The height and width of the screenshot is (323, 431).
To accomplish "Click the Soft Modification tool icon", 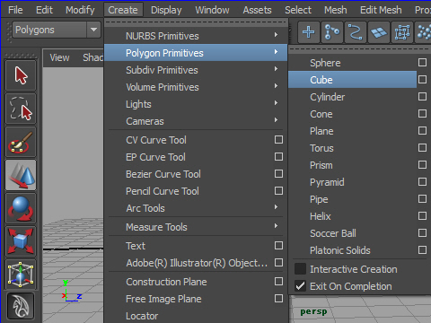I will pyautogui.click(x=21, y=306).
